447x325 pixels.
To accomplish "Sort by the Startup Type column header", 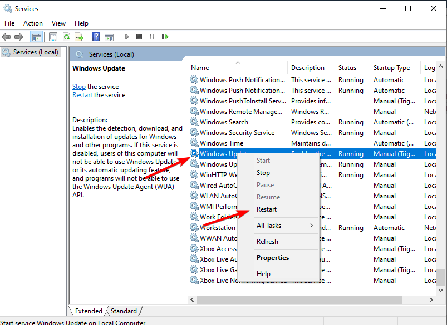I will click(x=395, y=67).
